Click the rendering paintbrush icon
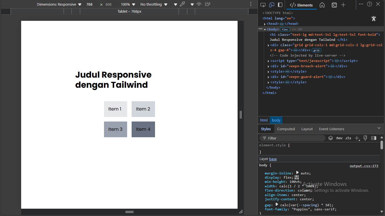385x216 pixels. tap(365, 138)
